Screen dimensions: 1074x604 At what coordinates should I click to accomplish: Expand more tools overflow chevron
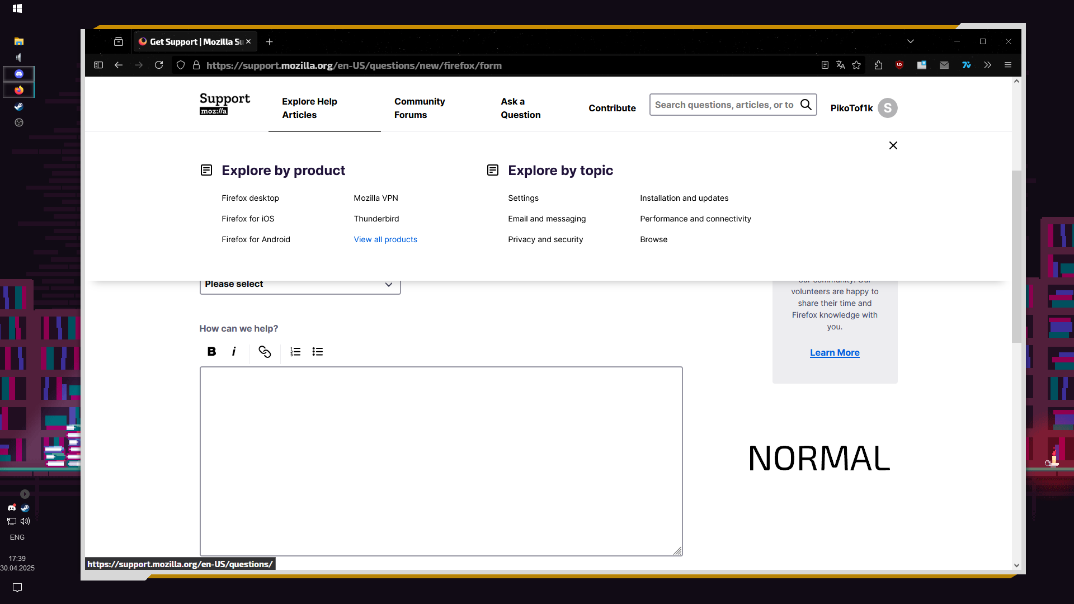988,65
